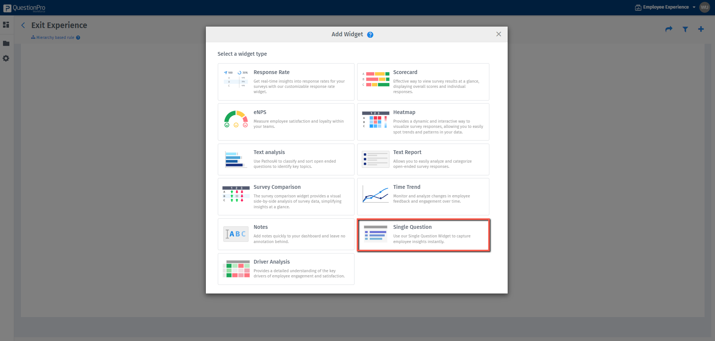Click the WU user avatar
The width and height of the screenshot is (715, 341).
tap(705, 7)
